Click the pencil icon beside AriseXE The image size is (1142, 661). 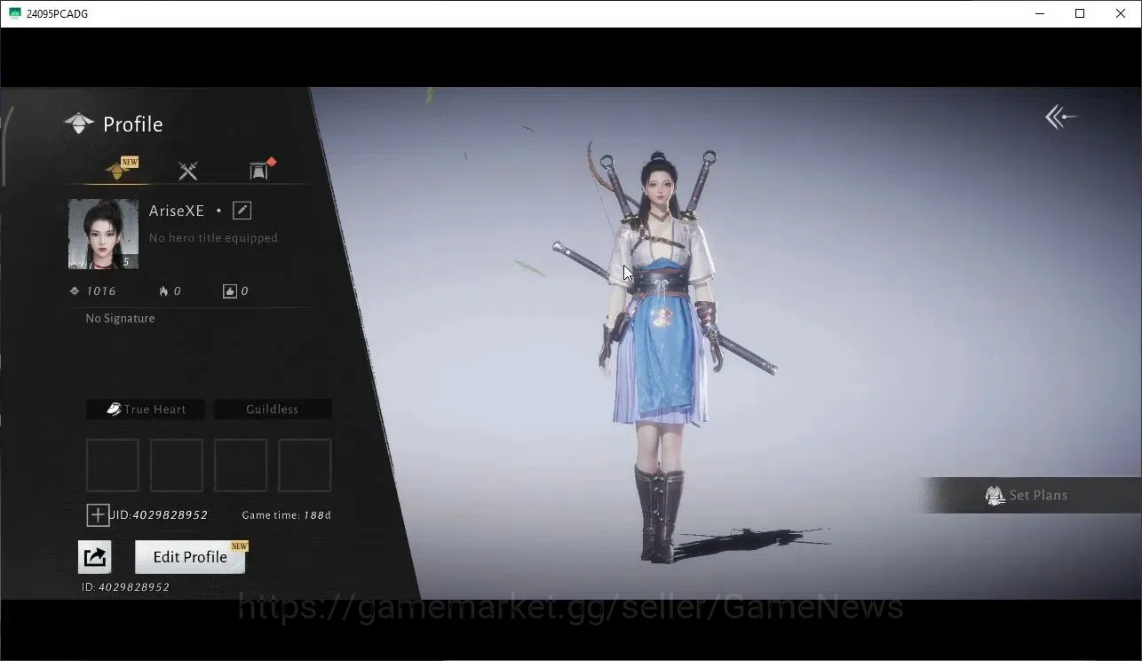(242, 211)
